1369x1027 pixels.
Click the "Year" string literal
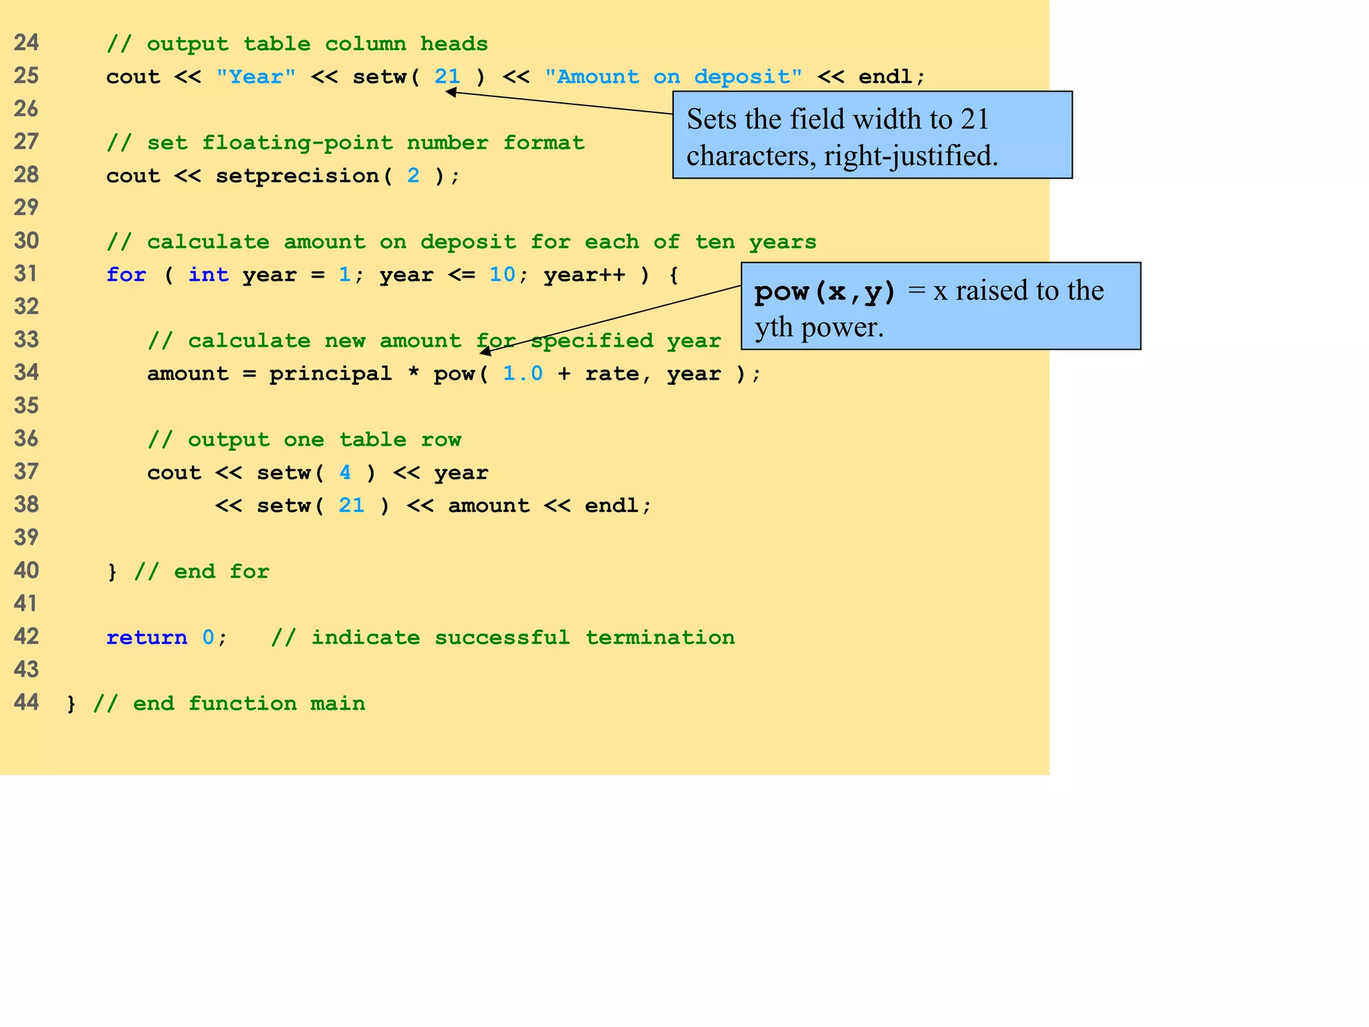(255, 76)
